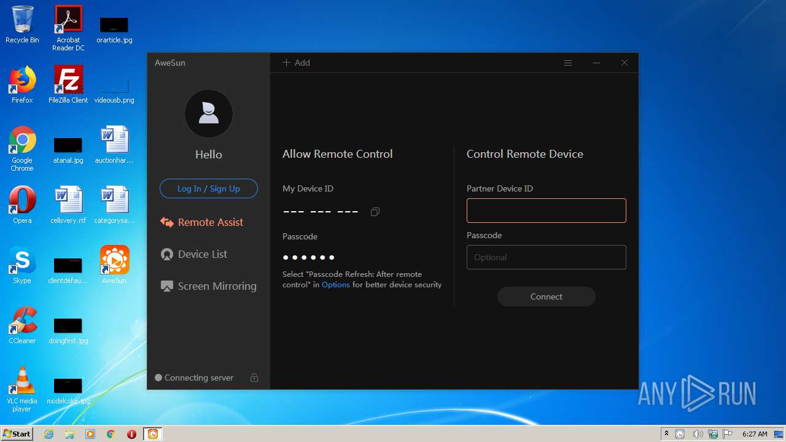The image size is (786, 442).
Task: Click the hidden passcode dots
Action: coord(309,257)
